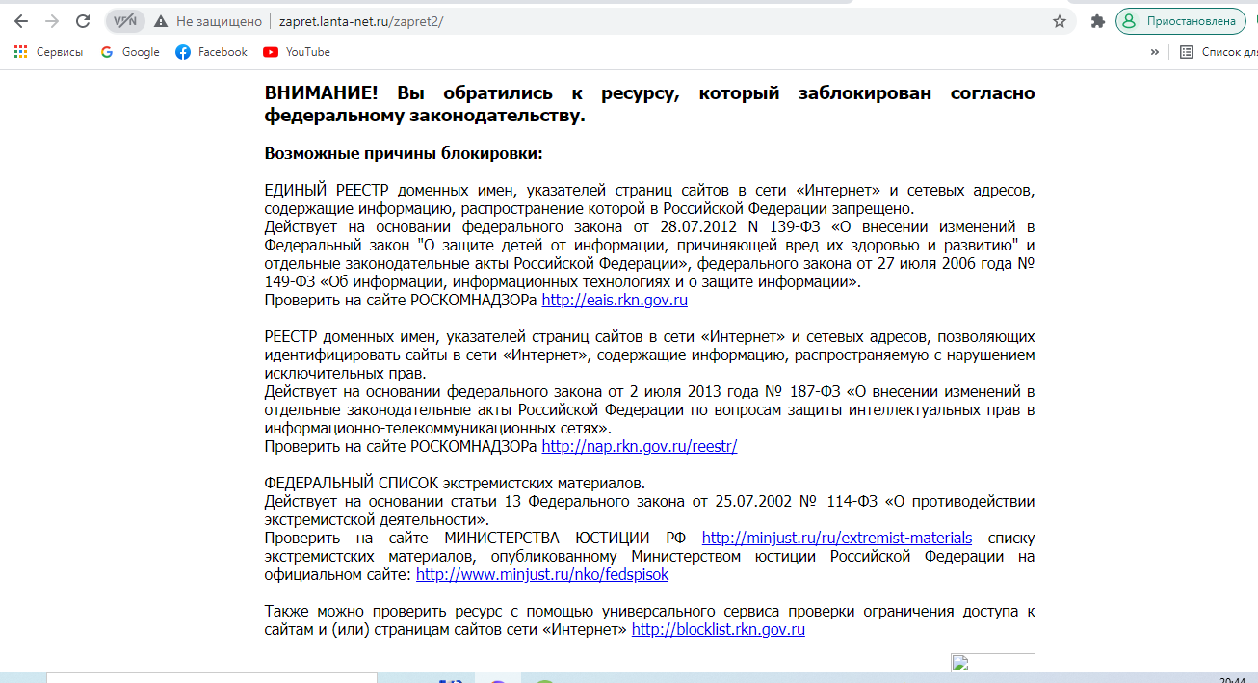
Task: Bookmark this page with the star icon
Action: pos(1060,21)
